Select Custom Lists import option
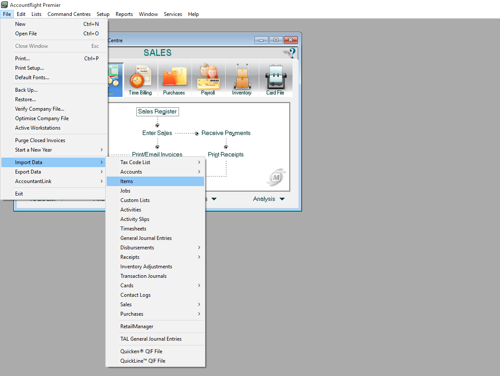The width and height of the screenshot is (500, 376). pos(155,200)
